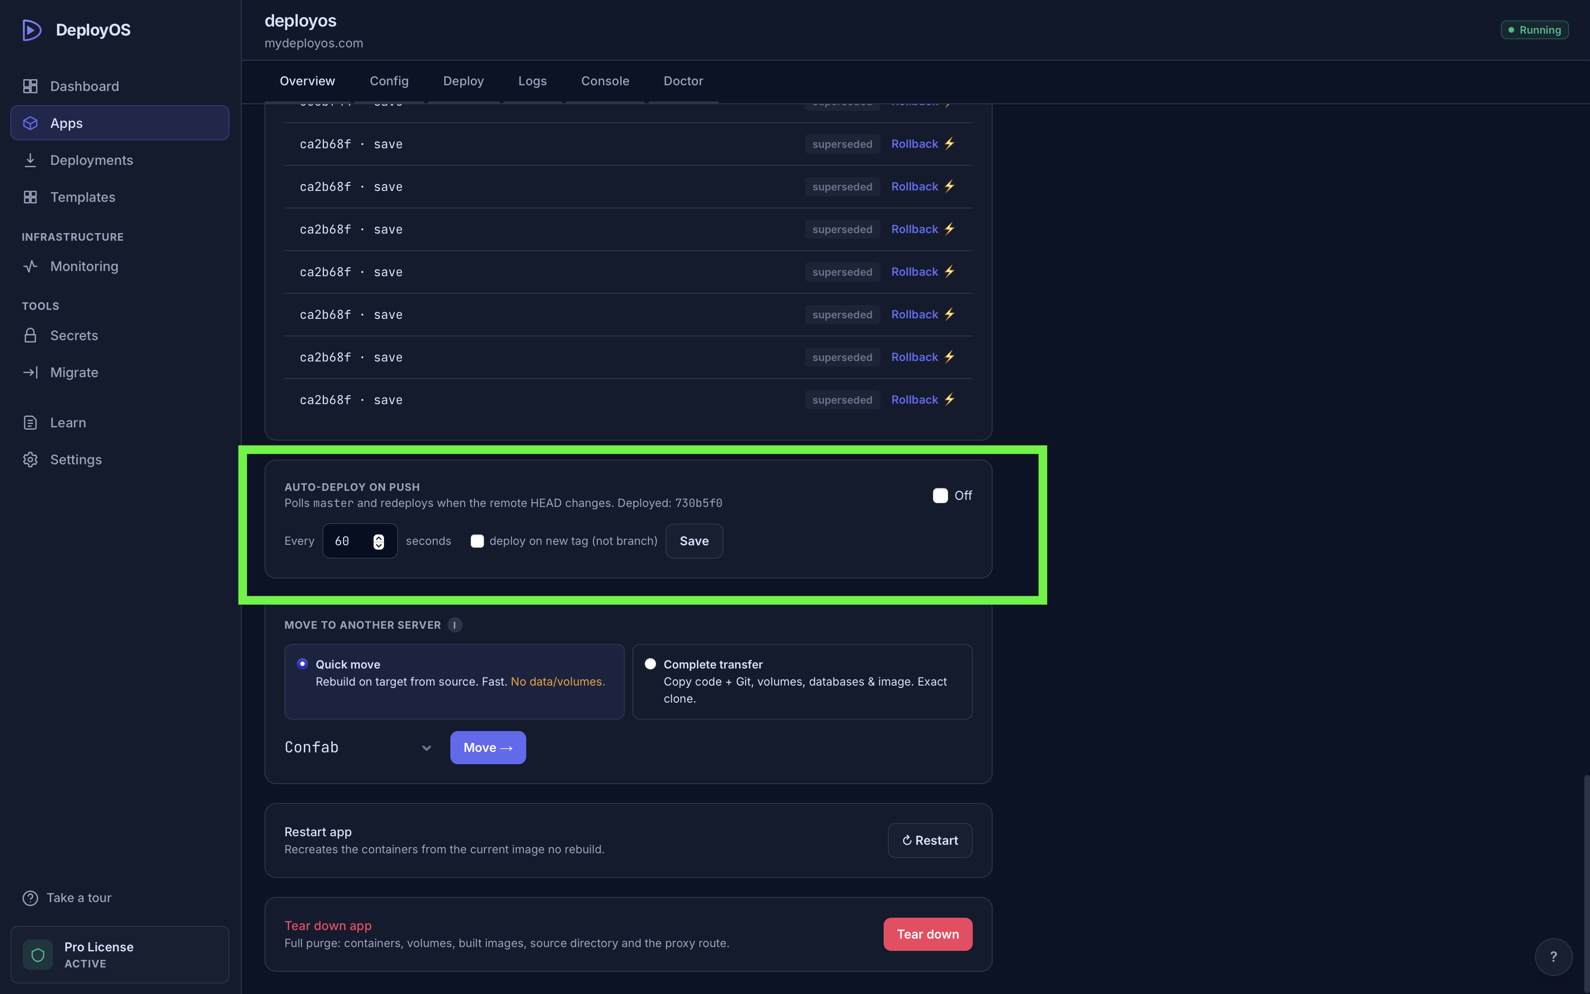Open the Console tab

click(604, 81)
